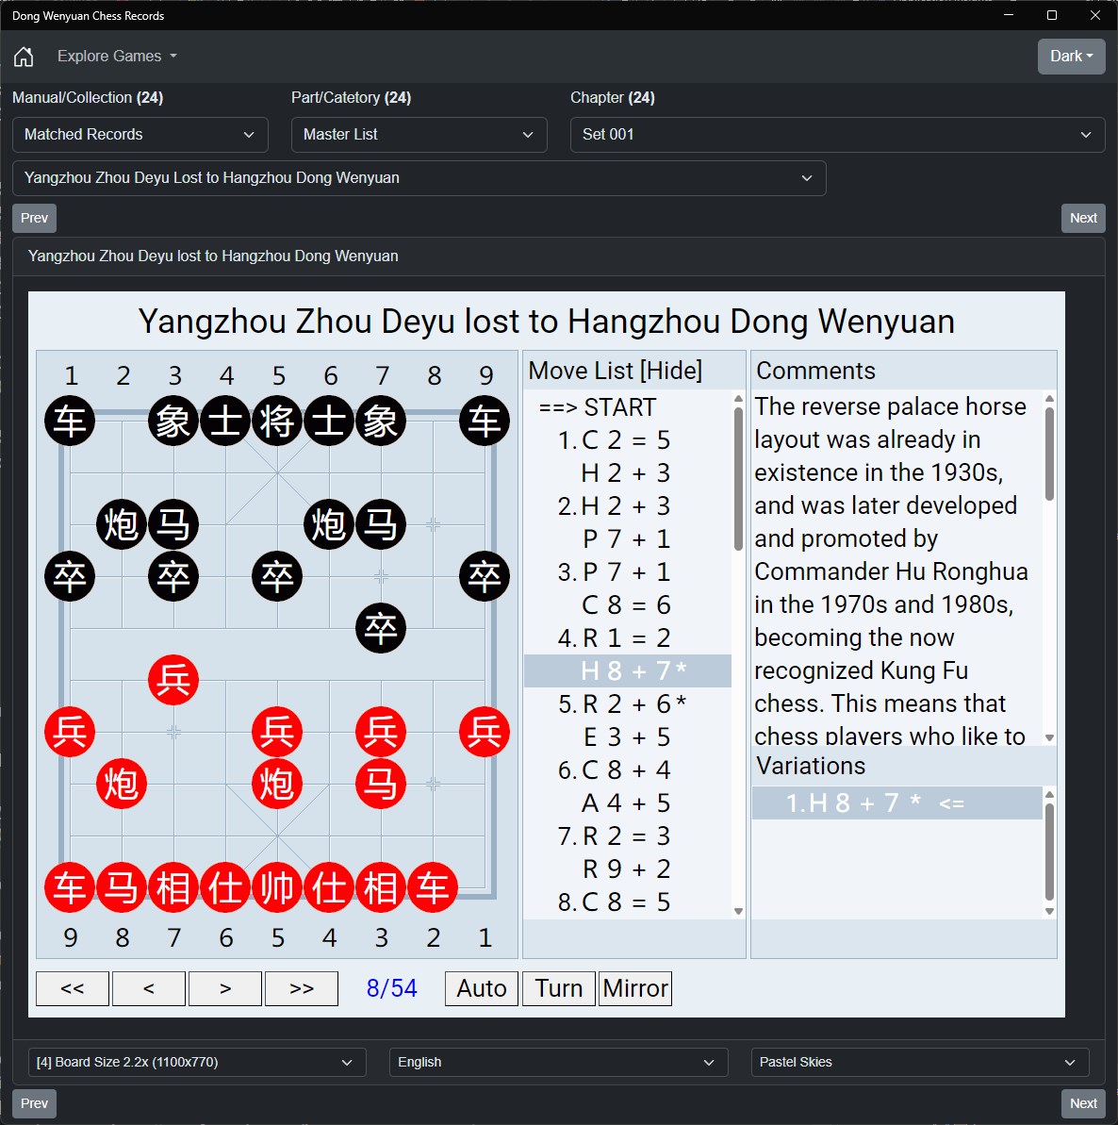Screen dimensions: 1118x1125
Task: Select move 3. P 7 + 1
Action: point(628,572)
